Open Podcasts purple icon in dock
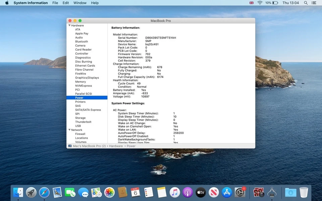The image size is (322, 201). pyautogui.click(x=187, y=193)
